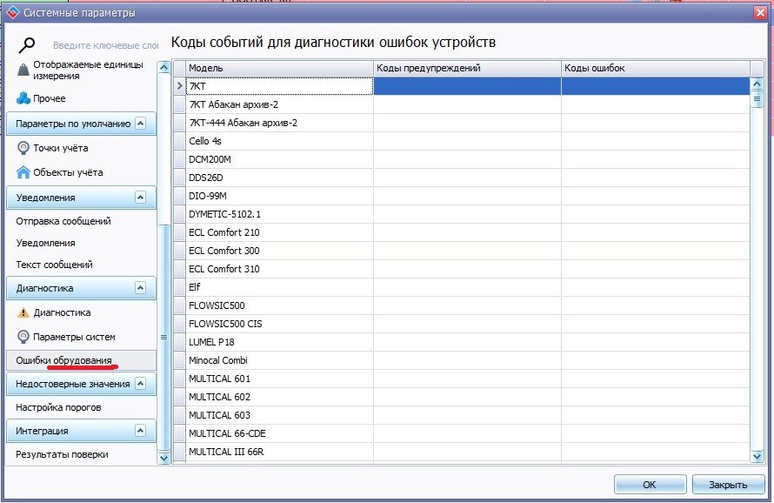Collapse the Диагностика section header
Screen dimensions: 774x503
pyautogui.click(x=141, y=288)
